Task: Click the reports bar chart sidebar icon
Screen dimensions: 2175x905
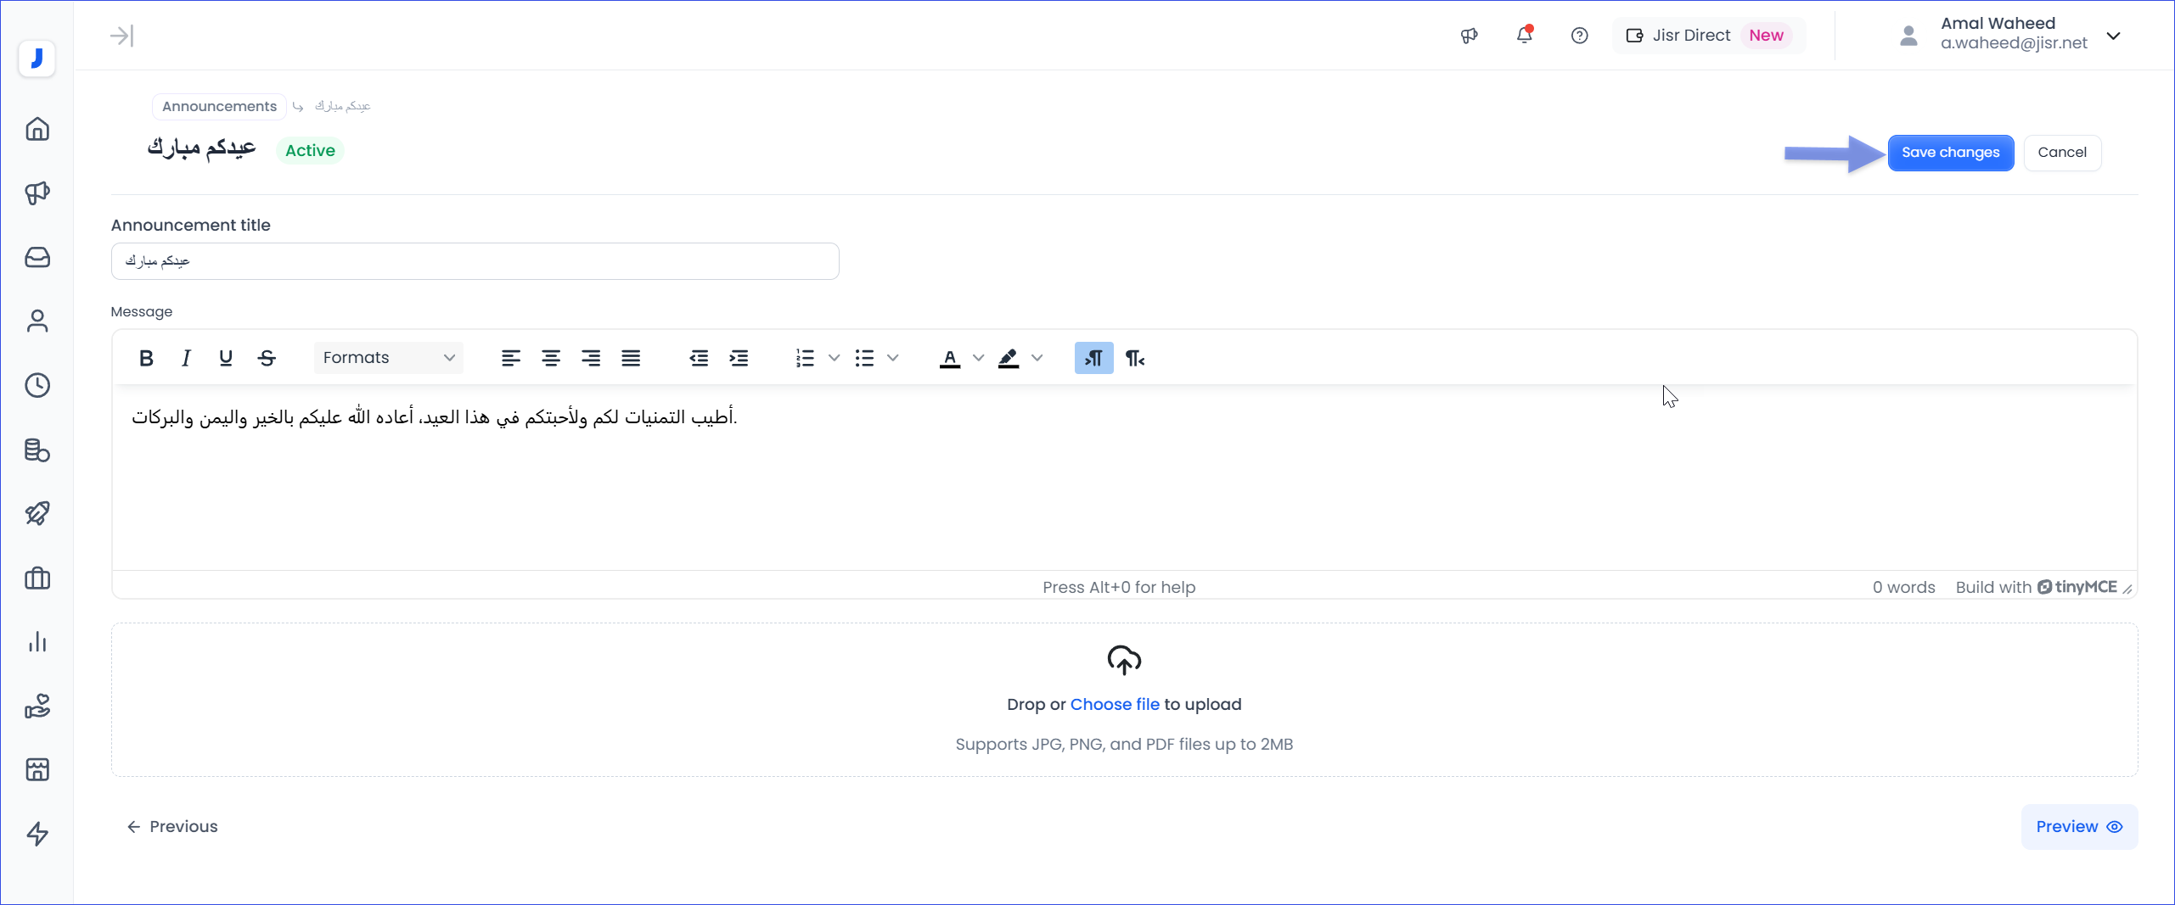Action: 37,642
